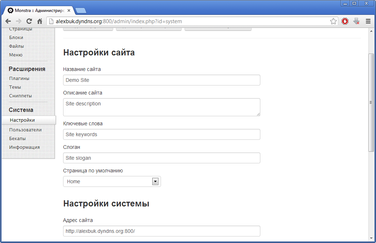Bookmark this page with the star icon
The image size is (376, 243).
tap(333, 21)
